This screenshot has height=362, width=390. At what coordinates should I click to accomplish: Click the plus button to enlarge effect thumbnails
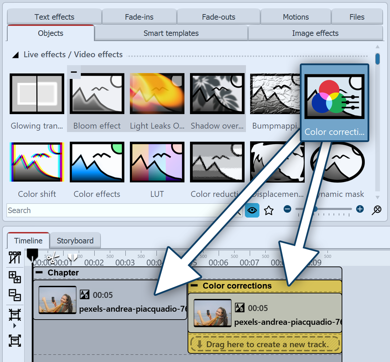pos(360,209)
